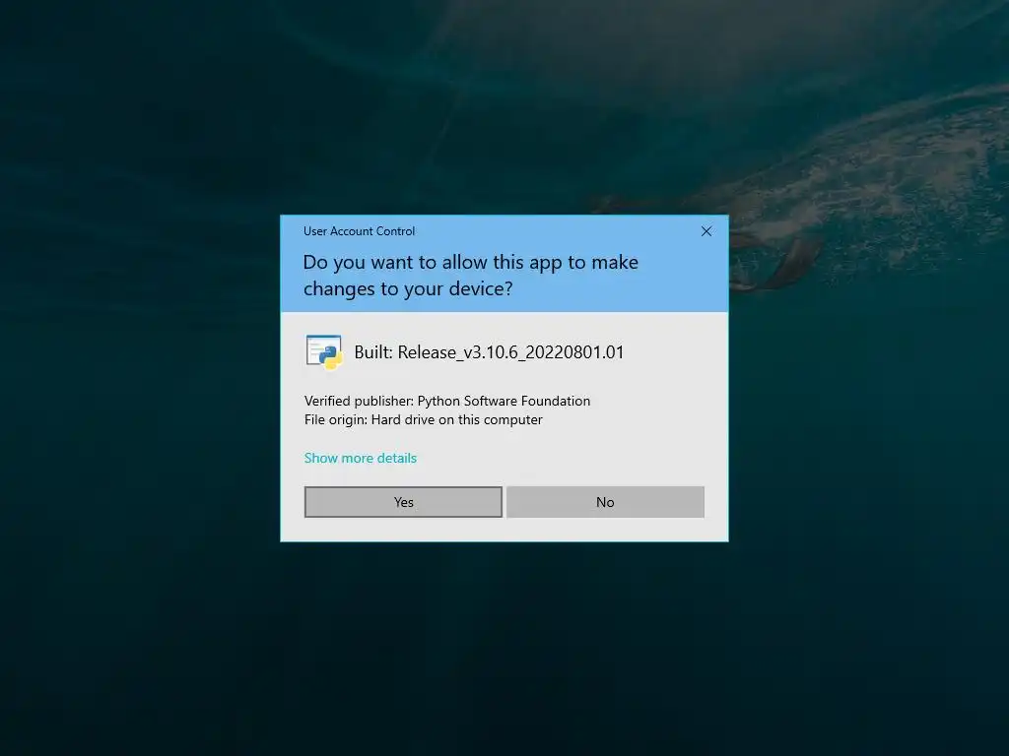1009x756 pixels.
Task: Click No to deny changes
Action: tap(605, 502)
